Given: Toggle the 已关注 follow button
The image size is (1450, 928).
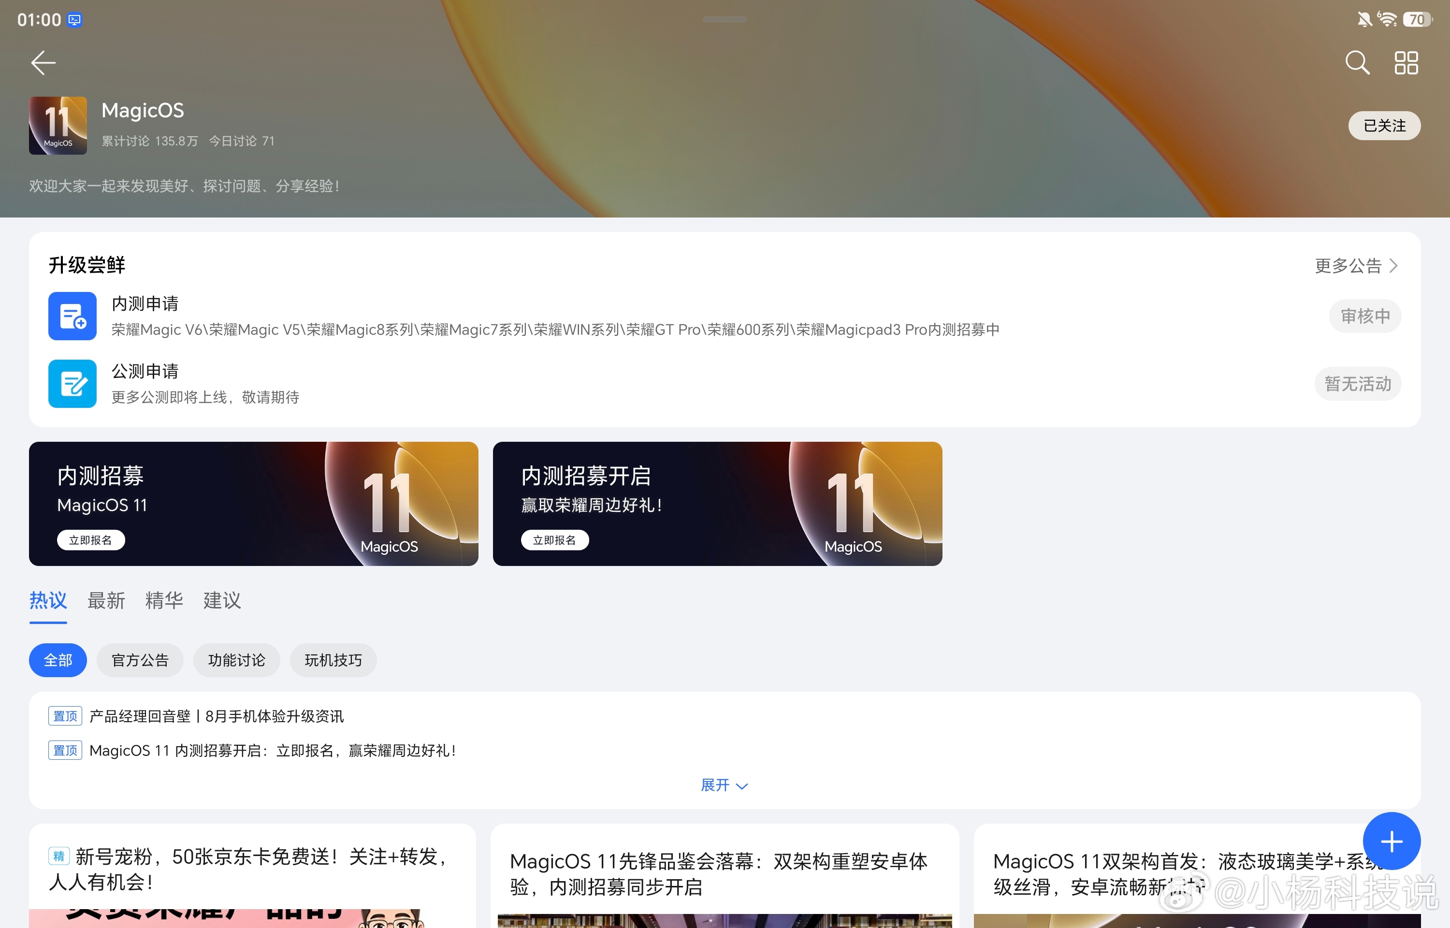Looking at the screenshot, I should click(x=1384, y=125).
